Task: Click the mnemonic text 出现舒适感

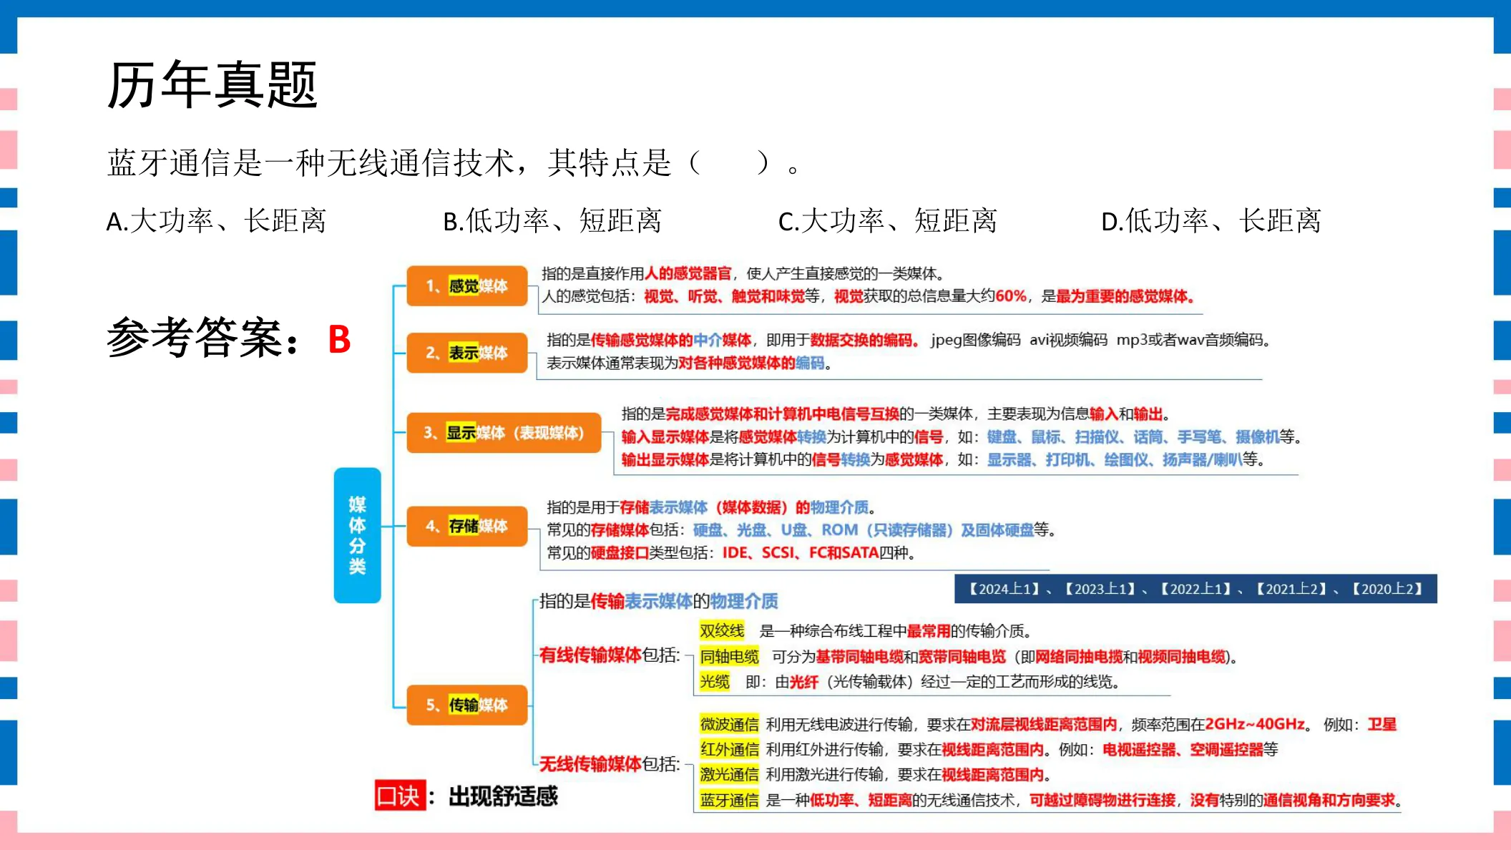Action: tap(503, 796)
